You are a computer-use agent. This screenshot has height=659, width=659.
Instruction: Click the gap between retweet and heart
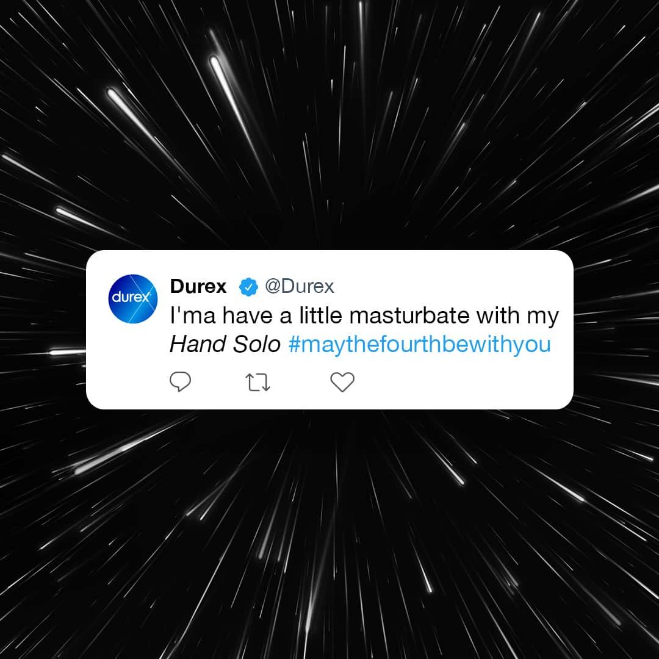300,383
